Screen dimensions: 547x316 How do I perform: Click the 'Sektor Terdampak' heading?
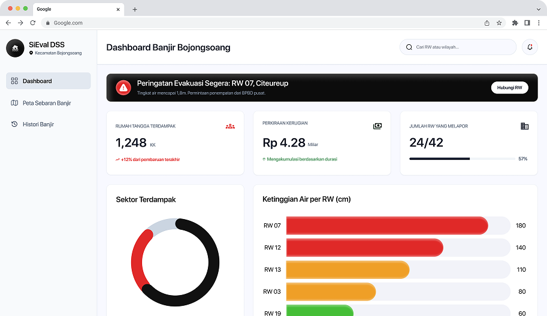(146, 200)
